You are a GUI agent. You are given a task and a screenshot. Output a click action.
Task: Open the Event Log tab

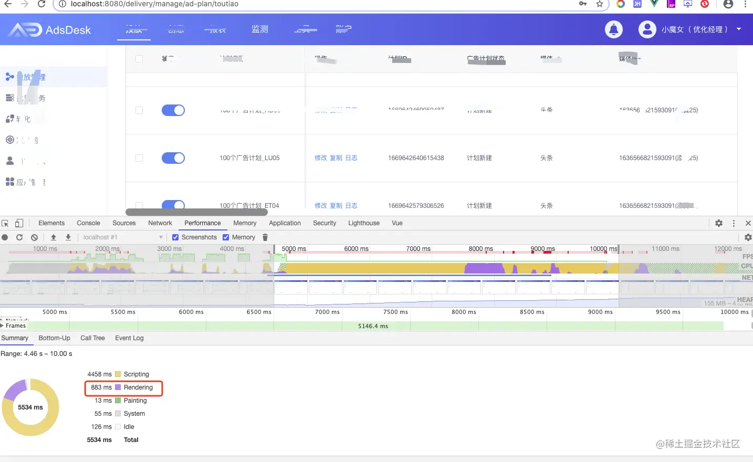(129, 338)
